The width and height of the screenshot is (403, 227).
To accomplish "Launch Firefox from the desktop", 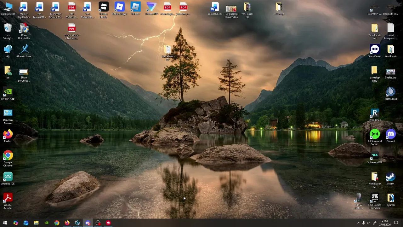I will coord(8,136).
